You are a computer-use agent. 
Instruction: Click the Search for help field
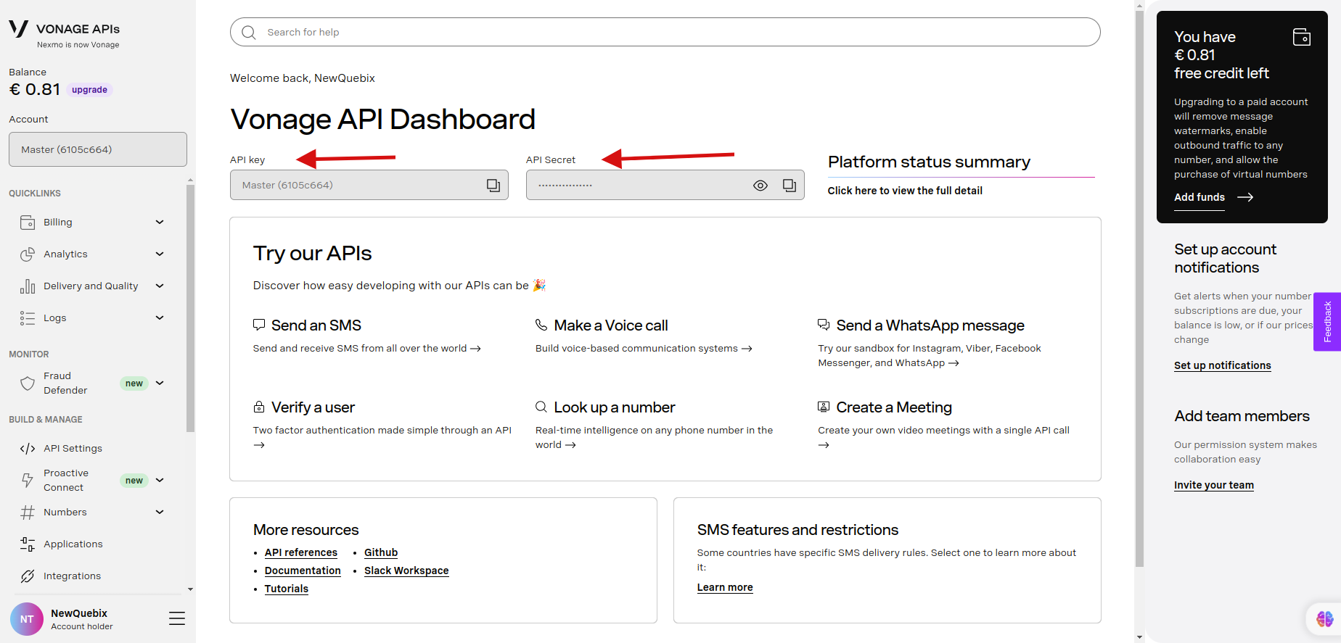665,32
